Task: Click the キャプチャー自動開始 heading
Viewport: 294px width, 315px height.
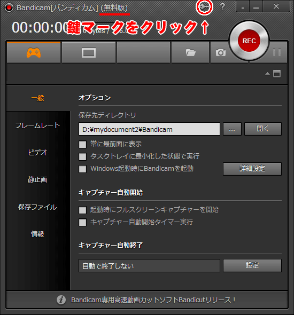Action: 111,193
